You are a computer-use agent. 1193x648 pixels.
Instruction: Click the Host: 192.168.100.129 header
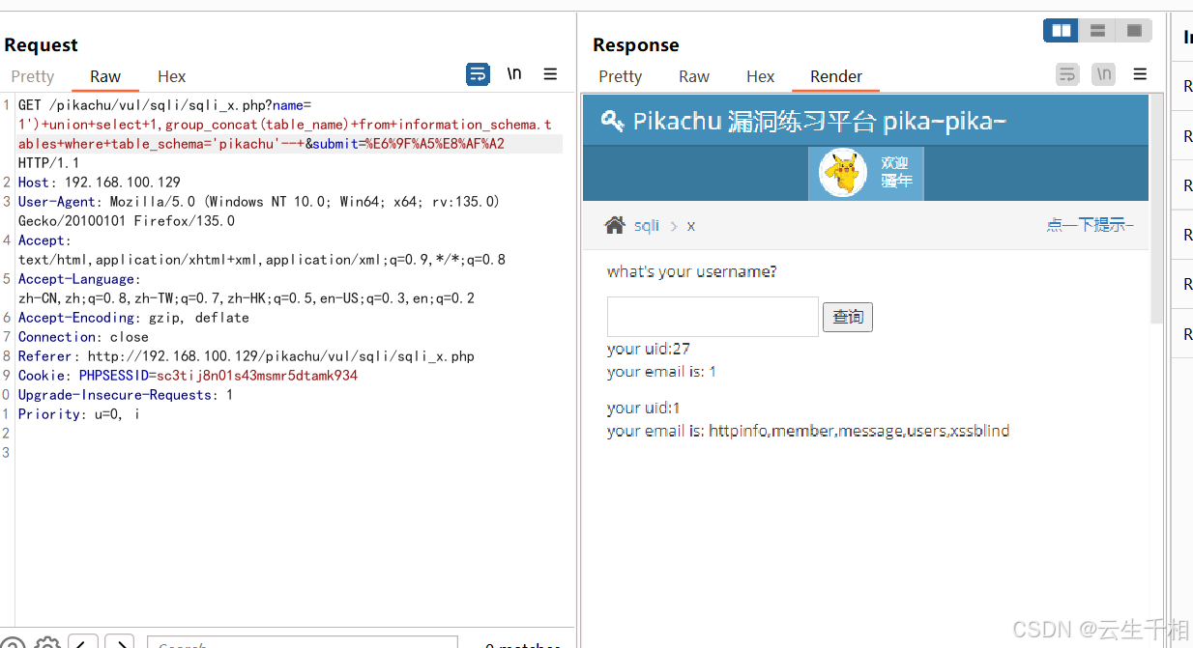point(99,182)
